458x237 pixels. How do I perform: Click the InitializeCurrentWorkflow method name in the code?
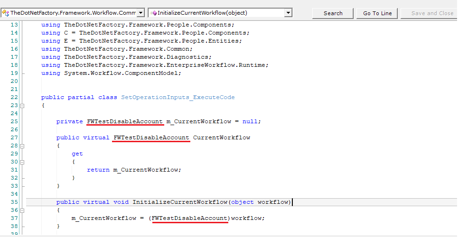(x=180, y=202)
